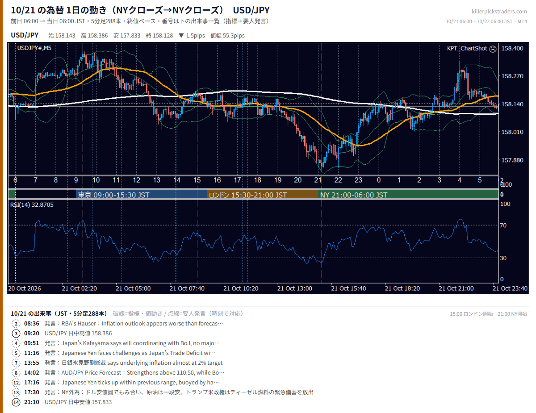Click the 21:10 event time
Viewport: 536px width, 413px height.
[32, 402]
